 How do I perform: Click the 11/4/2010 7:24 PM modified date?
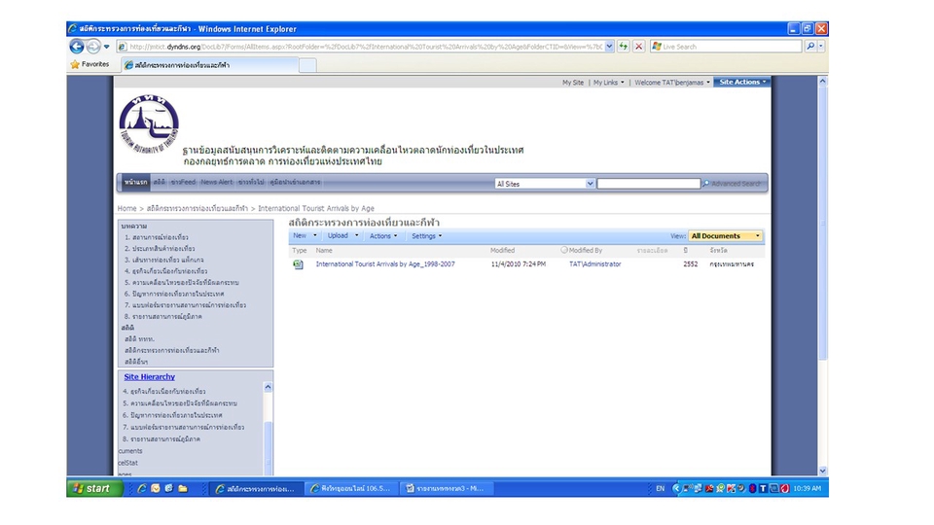(x=519, y=264)
